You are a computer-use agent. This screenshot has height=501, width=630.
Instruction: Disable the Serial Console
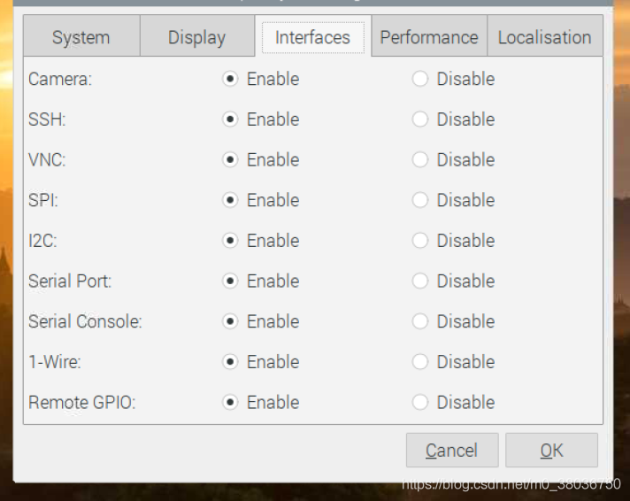[420, 321]
